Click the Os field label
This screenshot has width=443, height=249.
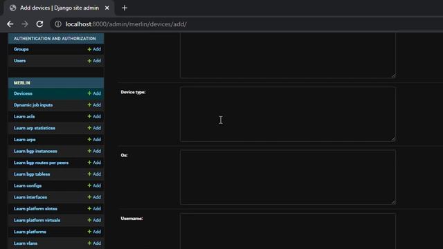point(124,155)
